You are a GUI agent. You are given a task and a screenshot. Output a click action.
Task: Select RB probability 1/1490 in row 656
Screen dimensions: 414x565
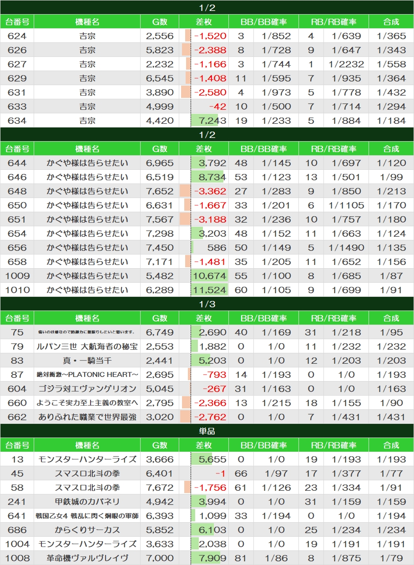346,248
